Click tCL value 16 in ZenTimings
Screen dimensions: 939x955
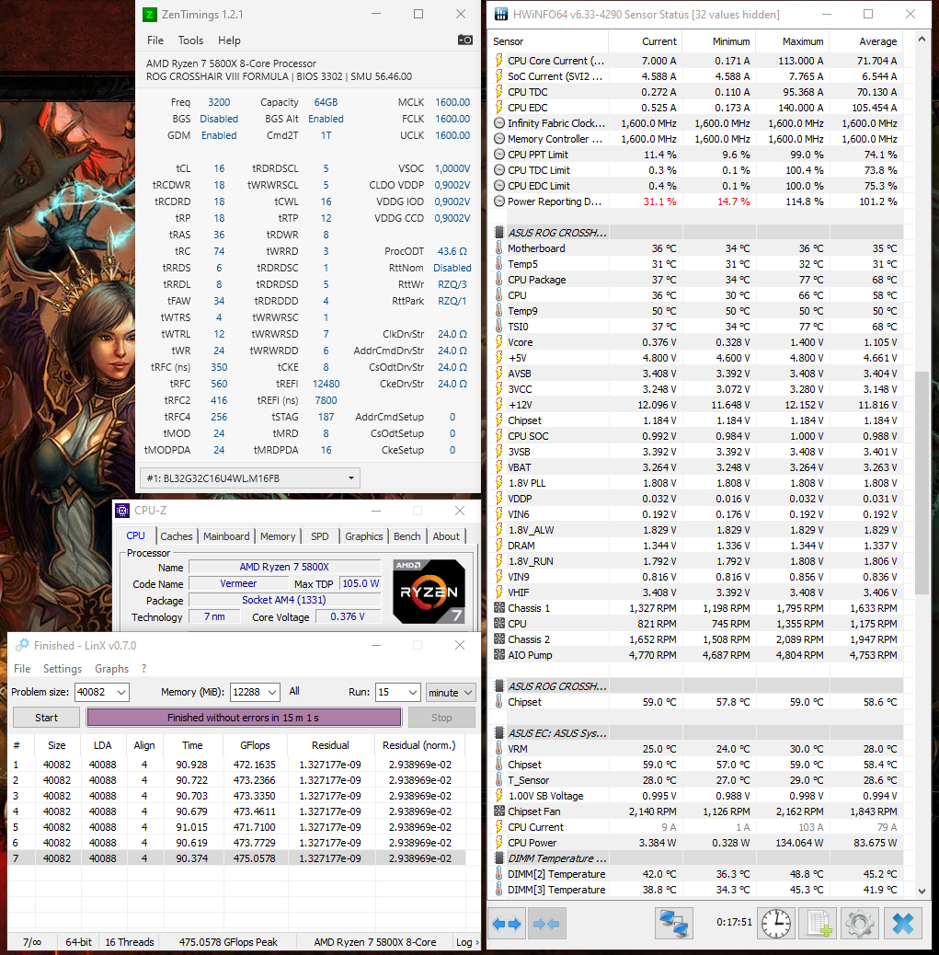click(x=219, y=168)
